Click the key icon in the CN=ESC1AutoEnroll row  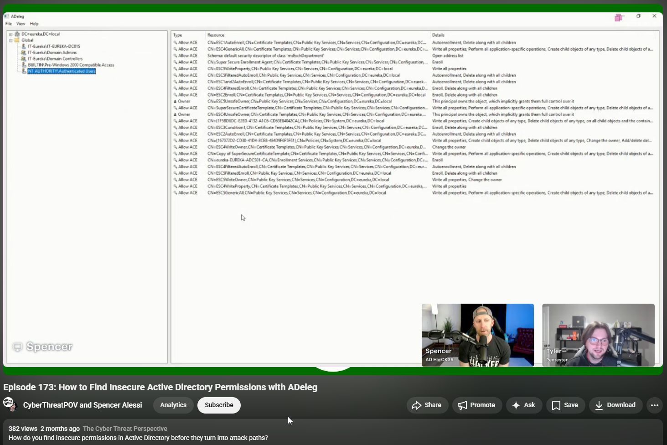[x=175, y=42]
